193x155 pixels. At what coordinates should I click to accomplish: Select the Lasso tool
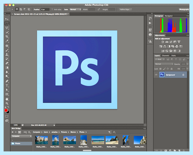pos(7,28)
